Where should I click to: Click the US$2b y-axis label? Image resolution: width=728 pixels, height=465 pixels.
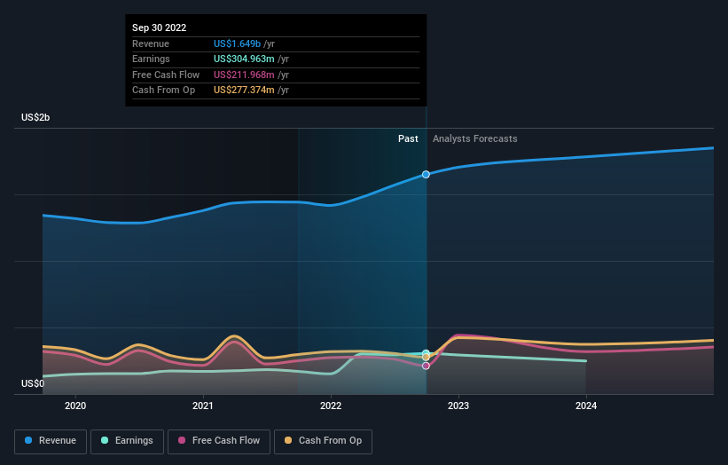click(35, 117)
